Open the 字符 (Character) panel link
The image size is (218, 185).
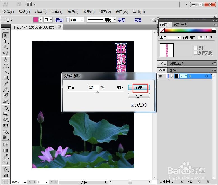(x=121, y=20)
